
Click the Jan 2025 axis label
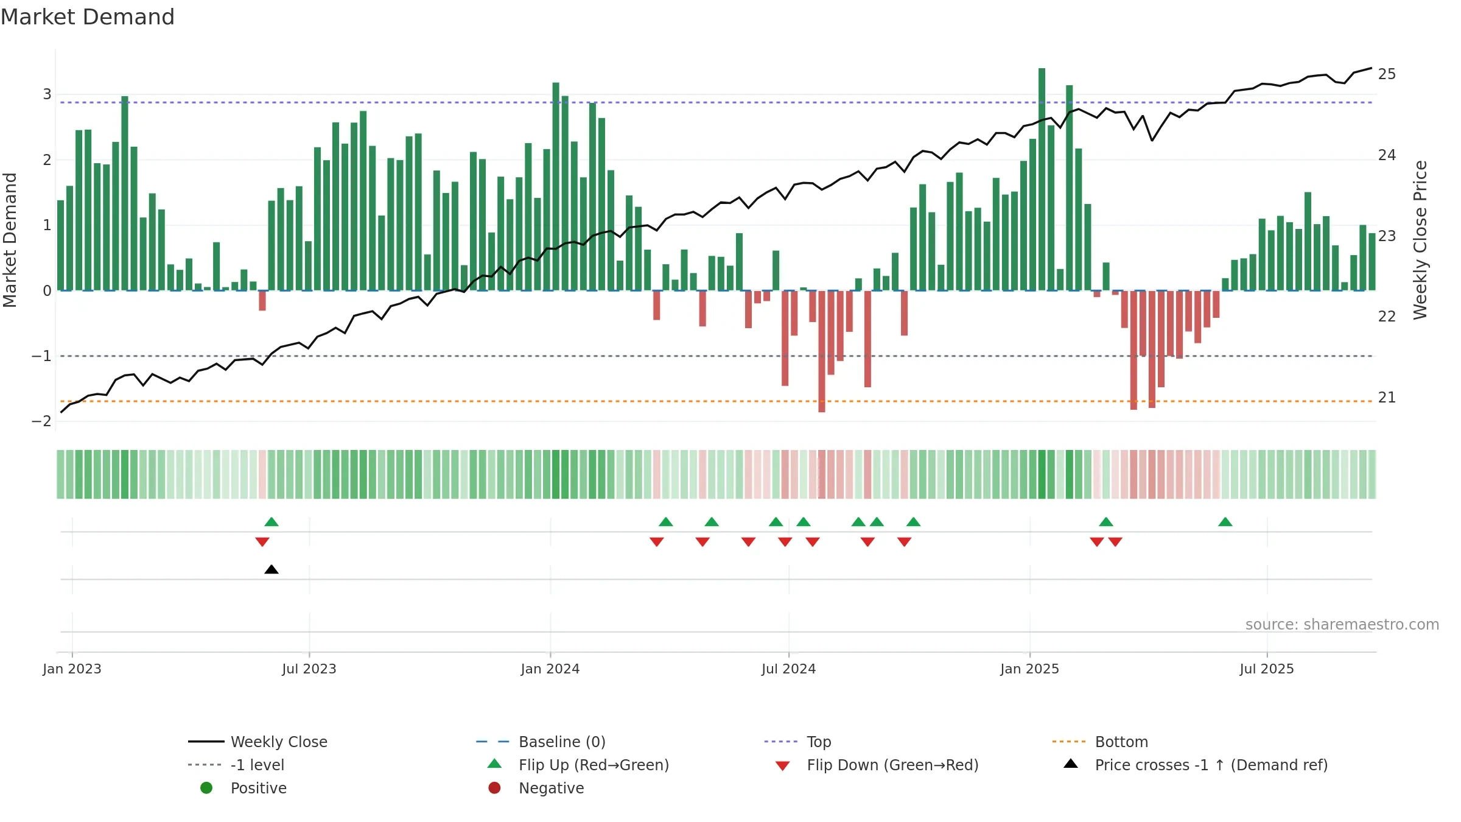pyautogui.click(x=1030, y=669)
